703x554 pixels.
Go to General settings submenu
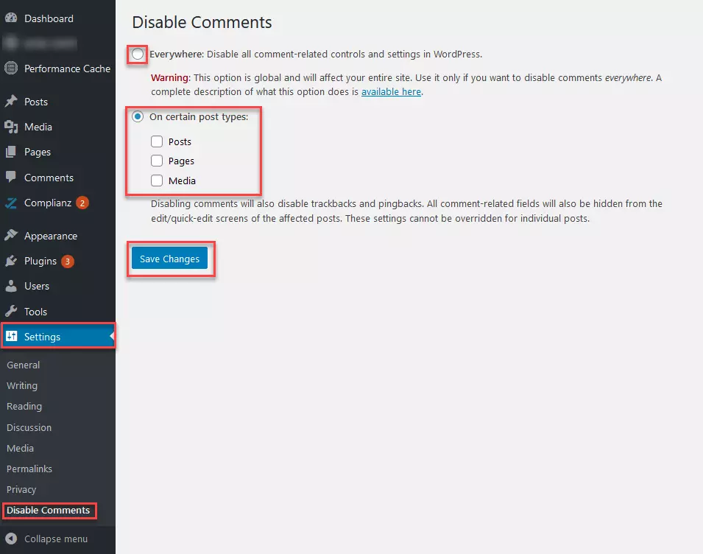coord(24,365)
